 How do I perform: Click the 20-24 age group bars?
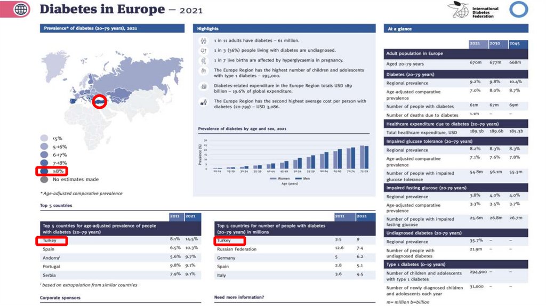[x=218, y=168]
